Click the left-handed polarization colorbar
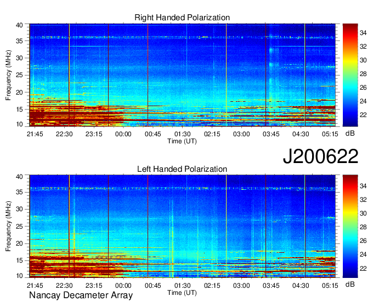This screenshot has width=373, height=302. [350, 226]
